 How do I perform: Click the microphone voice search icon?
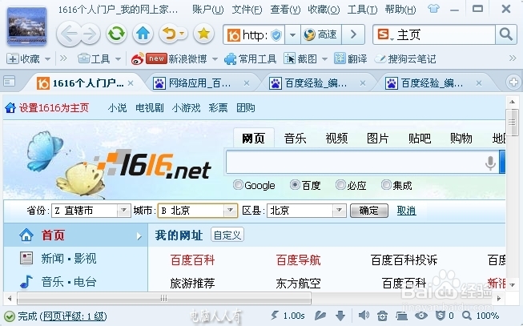490,163
